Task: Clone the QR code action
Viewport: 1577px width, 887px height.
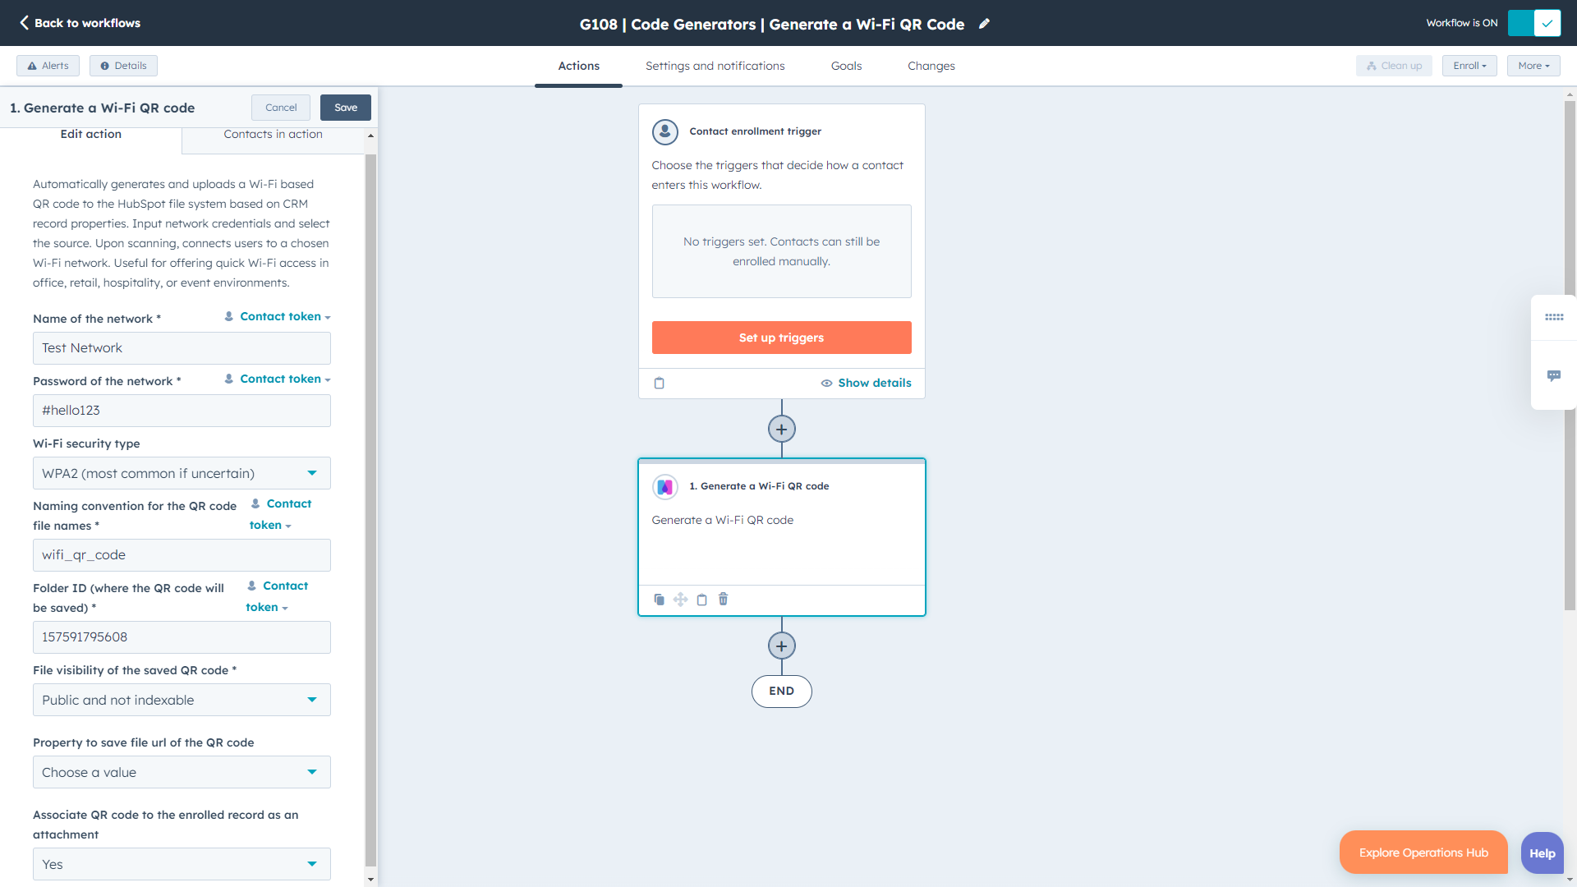Action: (x=659, y=600)
